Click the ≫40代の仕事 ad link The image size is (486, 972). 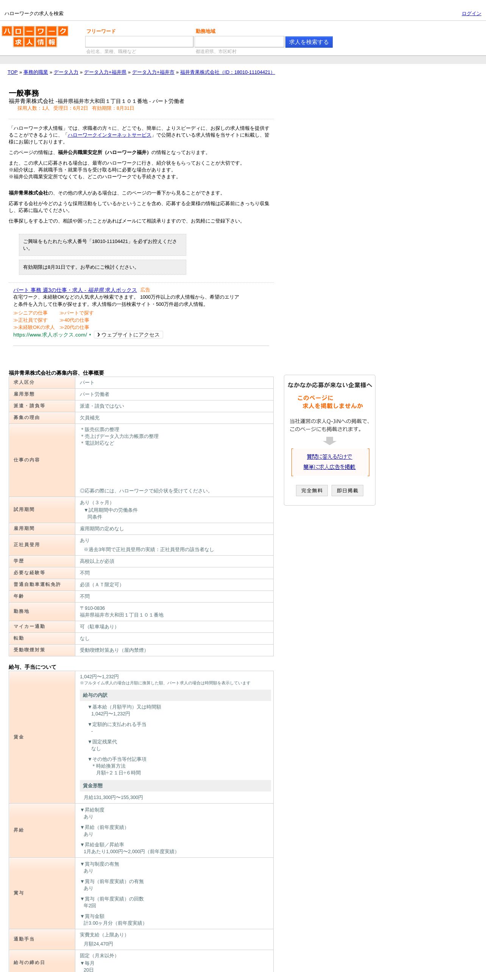(74, 320)
